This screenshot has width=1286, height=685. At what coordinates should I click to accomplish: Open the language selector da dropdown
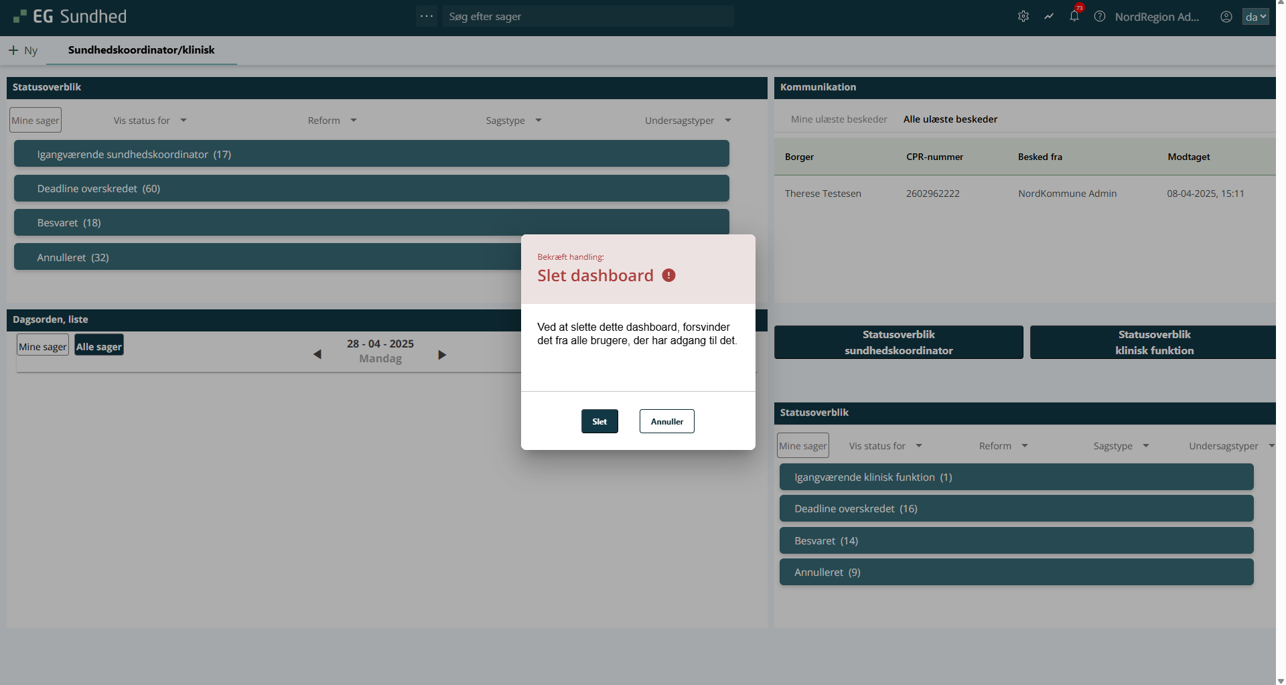pos(1255,17)
